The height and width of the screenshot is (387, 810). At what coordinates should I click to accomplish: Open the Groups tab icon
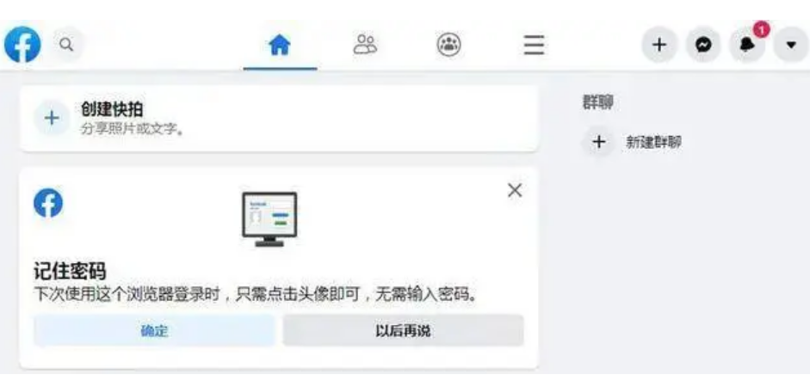448,45
